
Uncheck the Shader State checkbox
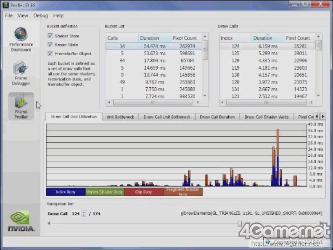(x=50, y=36)
